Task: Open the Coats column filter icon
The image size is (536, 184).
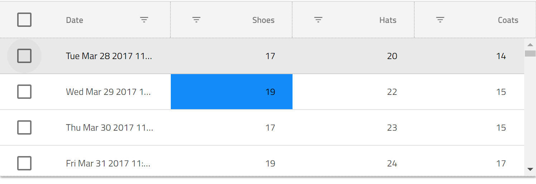Action: point(440,20)
